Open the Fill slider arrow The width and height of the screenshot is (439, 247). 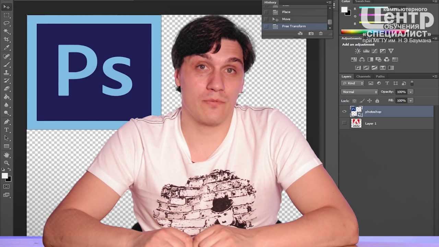pyautogui.click(x=411, y=101)
